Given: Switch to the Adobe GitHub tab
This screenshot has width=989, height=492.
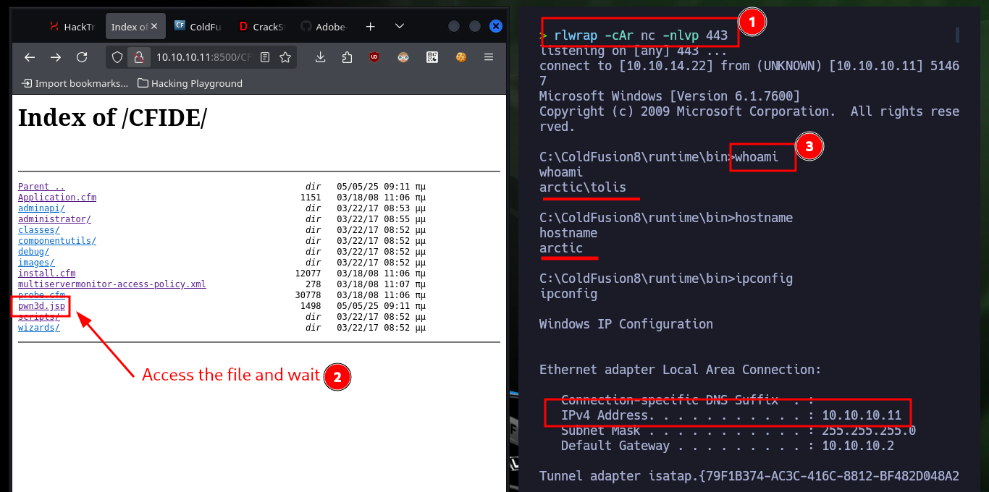Looking at the screenshot, I should tap(325, 27).
